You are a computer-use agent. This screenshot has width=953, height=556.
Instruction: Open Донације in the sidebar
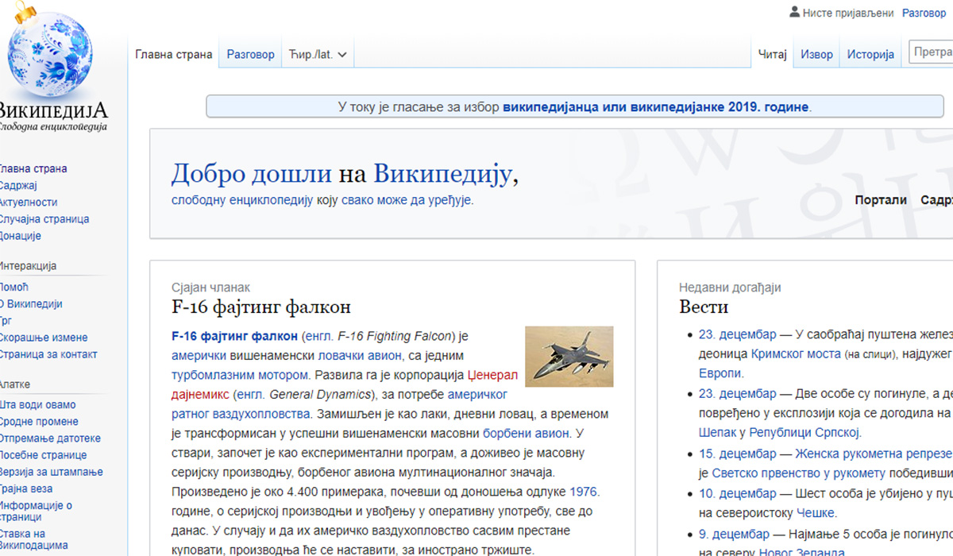(x=19, y=235)
